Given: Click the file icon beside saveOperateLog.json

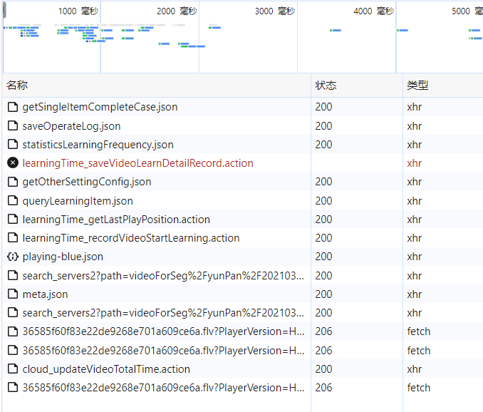Looking at the screenshot, I should (x=13, y=126).
